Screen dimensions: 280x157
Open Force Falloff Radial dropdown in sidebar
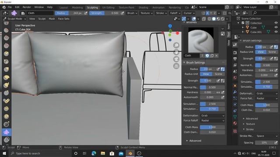point(212,120)
